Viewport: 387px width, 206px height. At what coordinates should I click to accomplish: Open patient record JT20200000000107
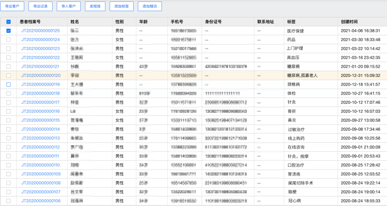[x=41, y=192]
